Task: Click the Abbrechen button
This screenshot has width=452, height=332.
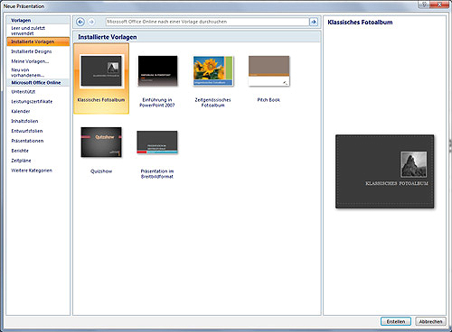Action: click(x=430, y=321)
